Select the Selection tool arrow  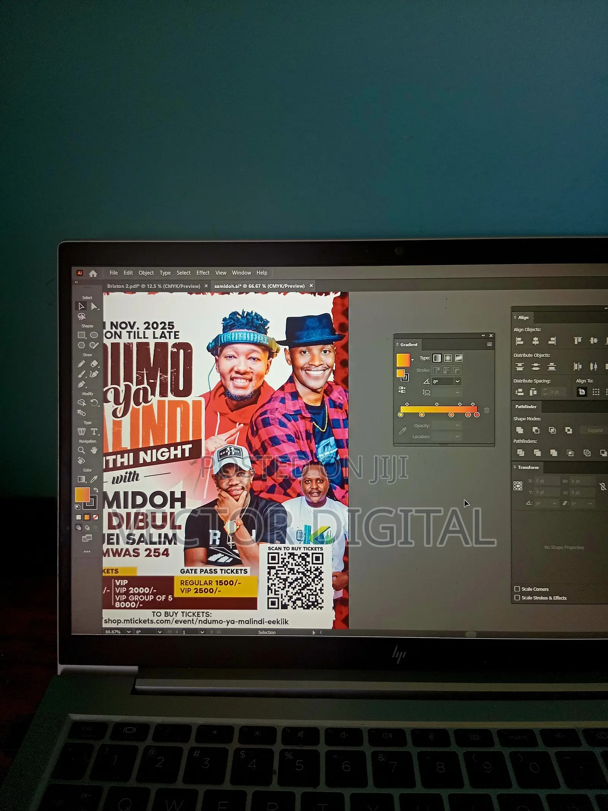pos(81,306)
